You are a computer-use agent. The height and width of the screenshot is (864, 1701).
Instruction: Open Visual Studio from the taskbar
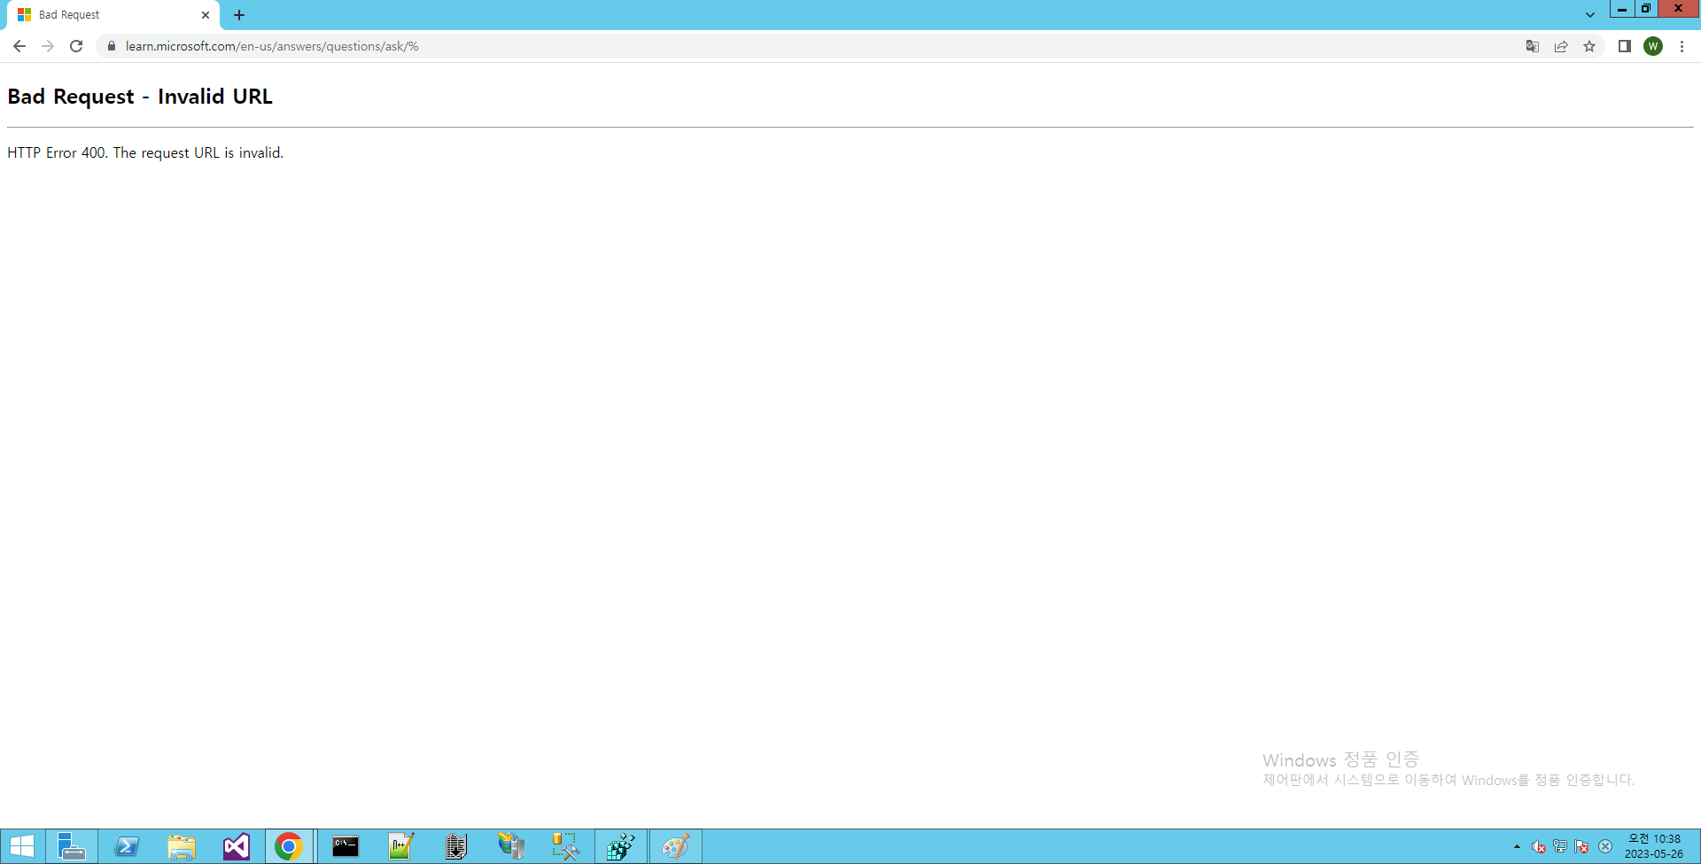click(x=236, y=845)
